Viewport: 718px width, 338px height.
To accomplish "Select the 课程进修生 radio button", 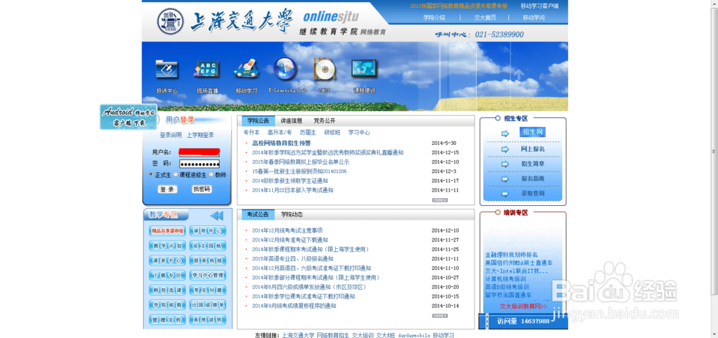I will pyautogui.click(x=176, y=174).
